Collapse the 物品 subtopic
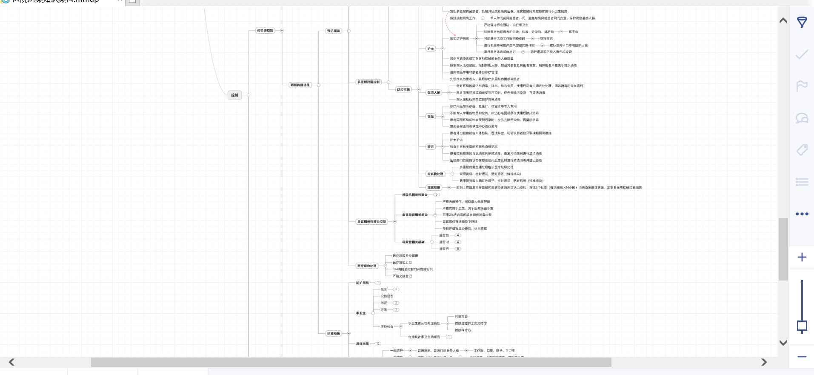 [443, 116]
